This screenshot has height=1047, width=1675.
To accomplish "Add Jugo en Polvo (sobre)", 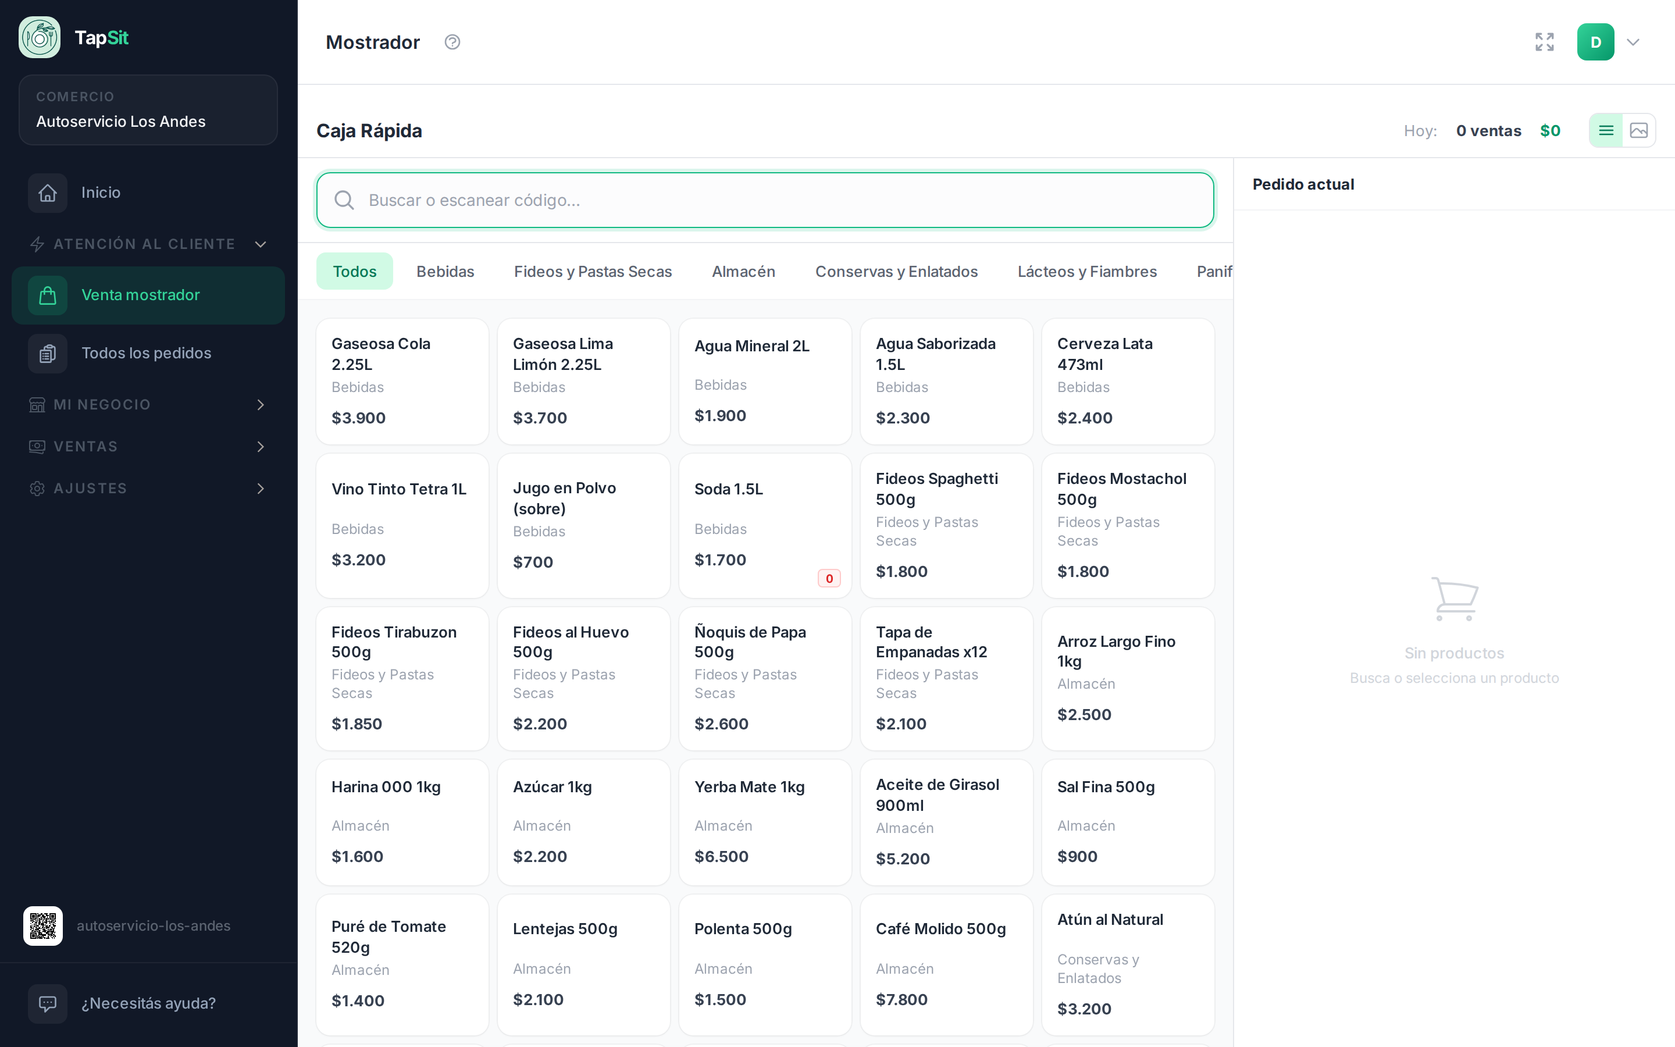I will [x=583, y=526].
